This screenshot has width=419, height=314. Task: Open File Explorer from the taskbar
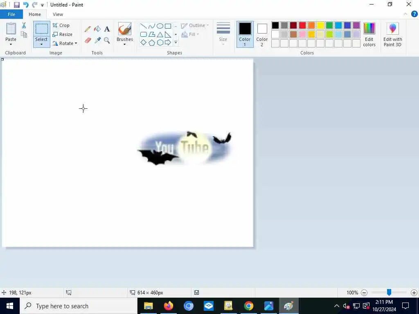point(148,306)
